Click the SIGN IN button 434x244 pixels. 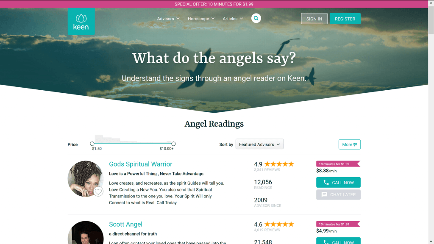pos(314,19)
